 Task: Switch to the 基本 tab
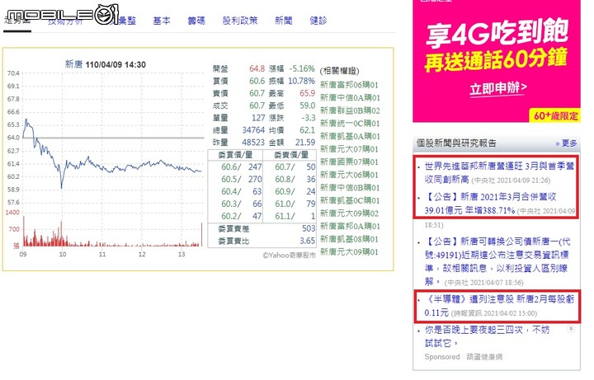point(162,21)
